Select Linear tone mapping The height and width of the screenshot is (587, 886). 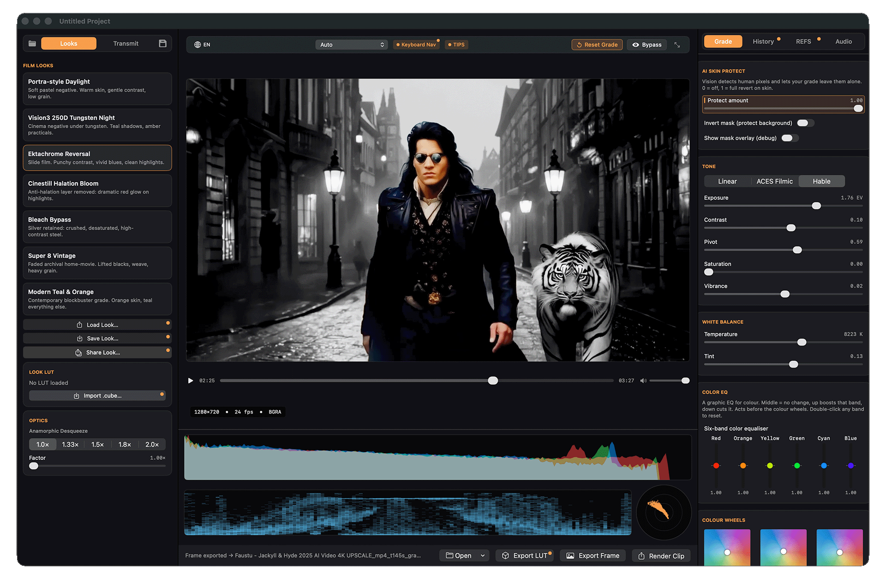click(727, 181)
